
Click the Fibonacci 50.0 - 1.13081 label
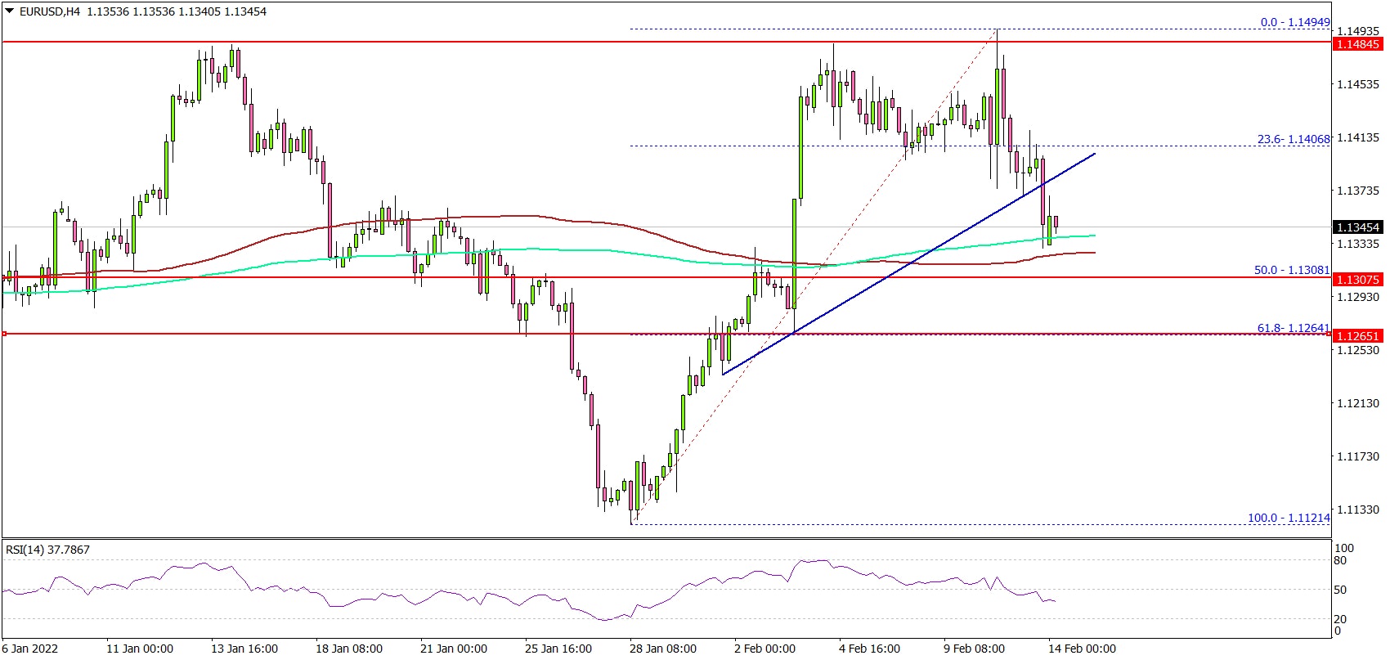coord(1292,270)
